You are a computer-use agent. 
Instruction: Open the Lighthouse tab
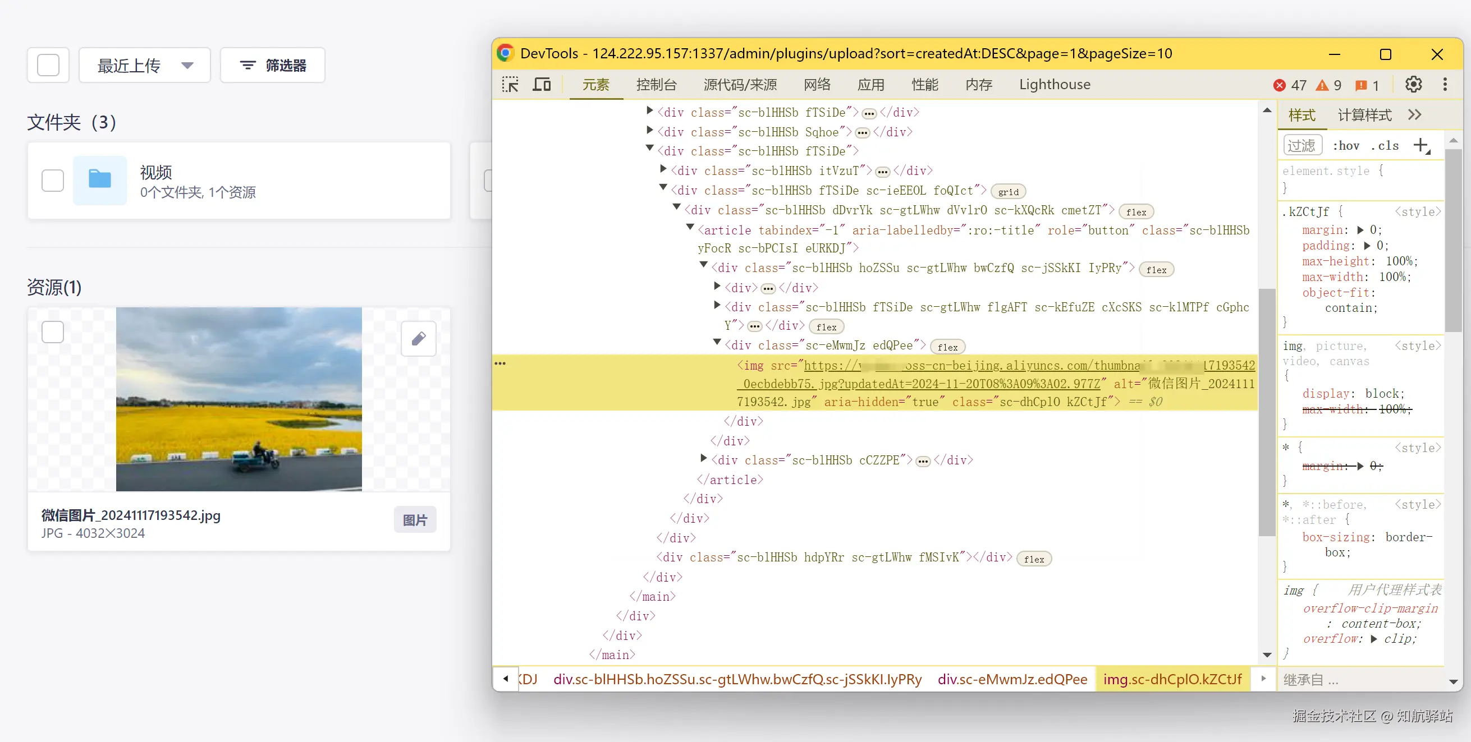click(x=1054, y=85)
